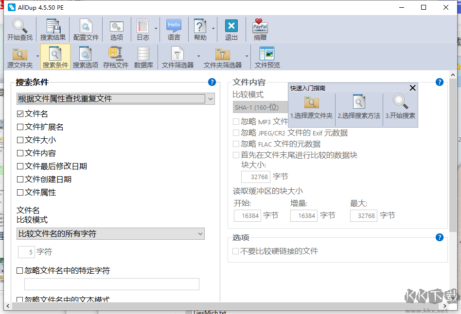The image size is (461, 314).
Task: Enable the 文件大小 checkbox
Action: pyautogui.click(x=20, y=140)
